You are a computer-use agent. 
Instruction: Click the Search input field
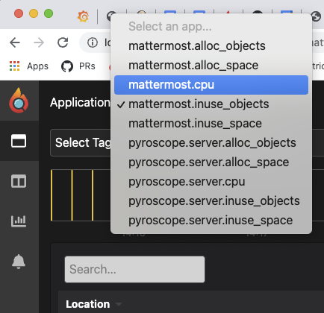pyautogui.click(x=134, y=269)
